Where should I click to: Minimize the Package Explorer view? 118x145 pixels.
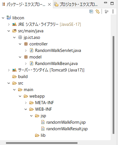coord(106,3)
